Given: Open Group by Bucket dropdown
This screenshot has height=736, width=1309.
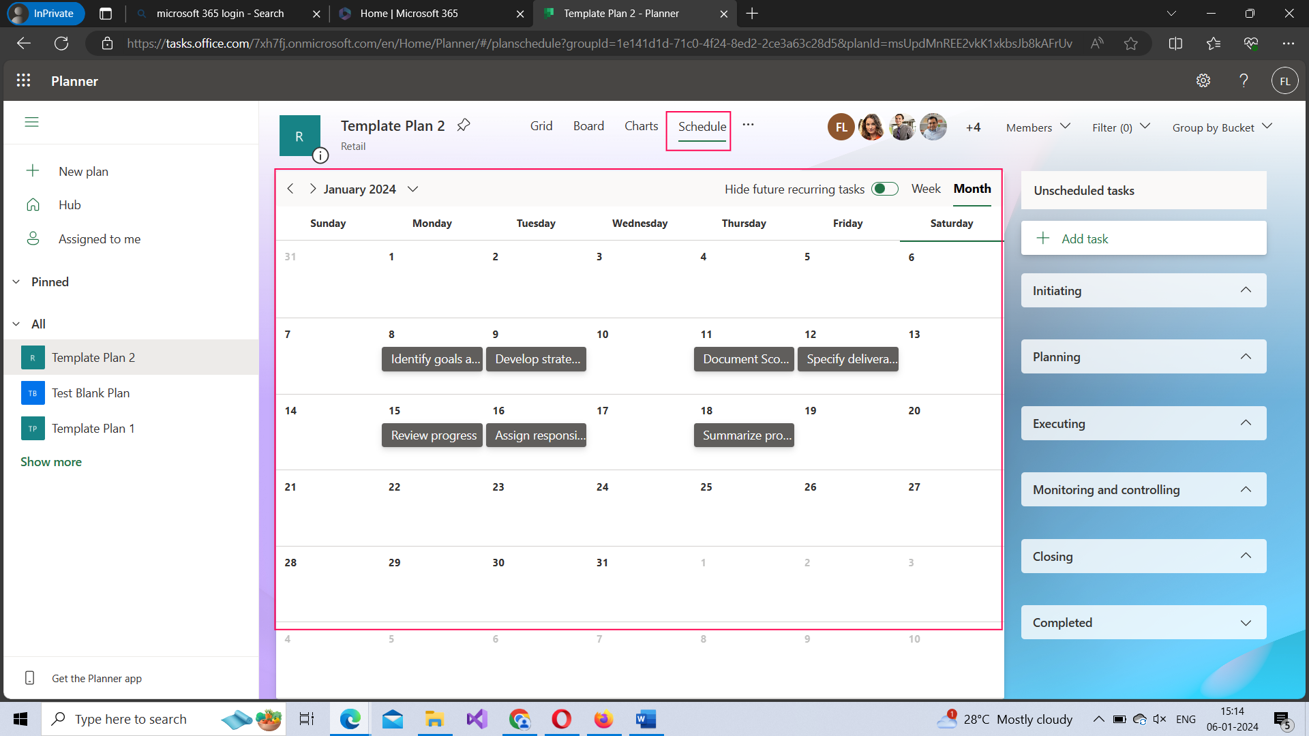Looking at the screenshot, I should [x=1222, y=127].
